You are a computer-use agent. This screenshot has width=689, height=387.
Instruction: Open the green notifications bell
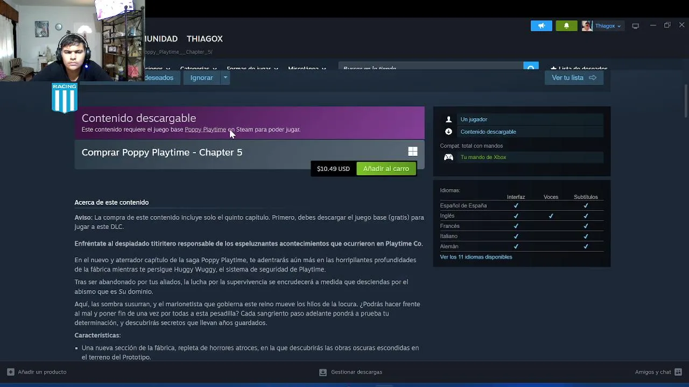566,26
